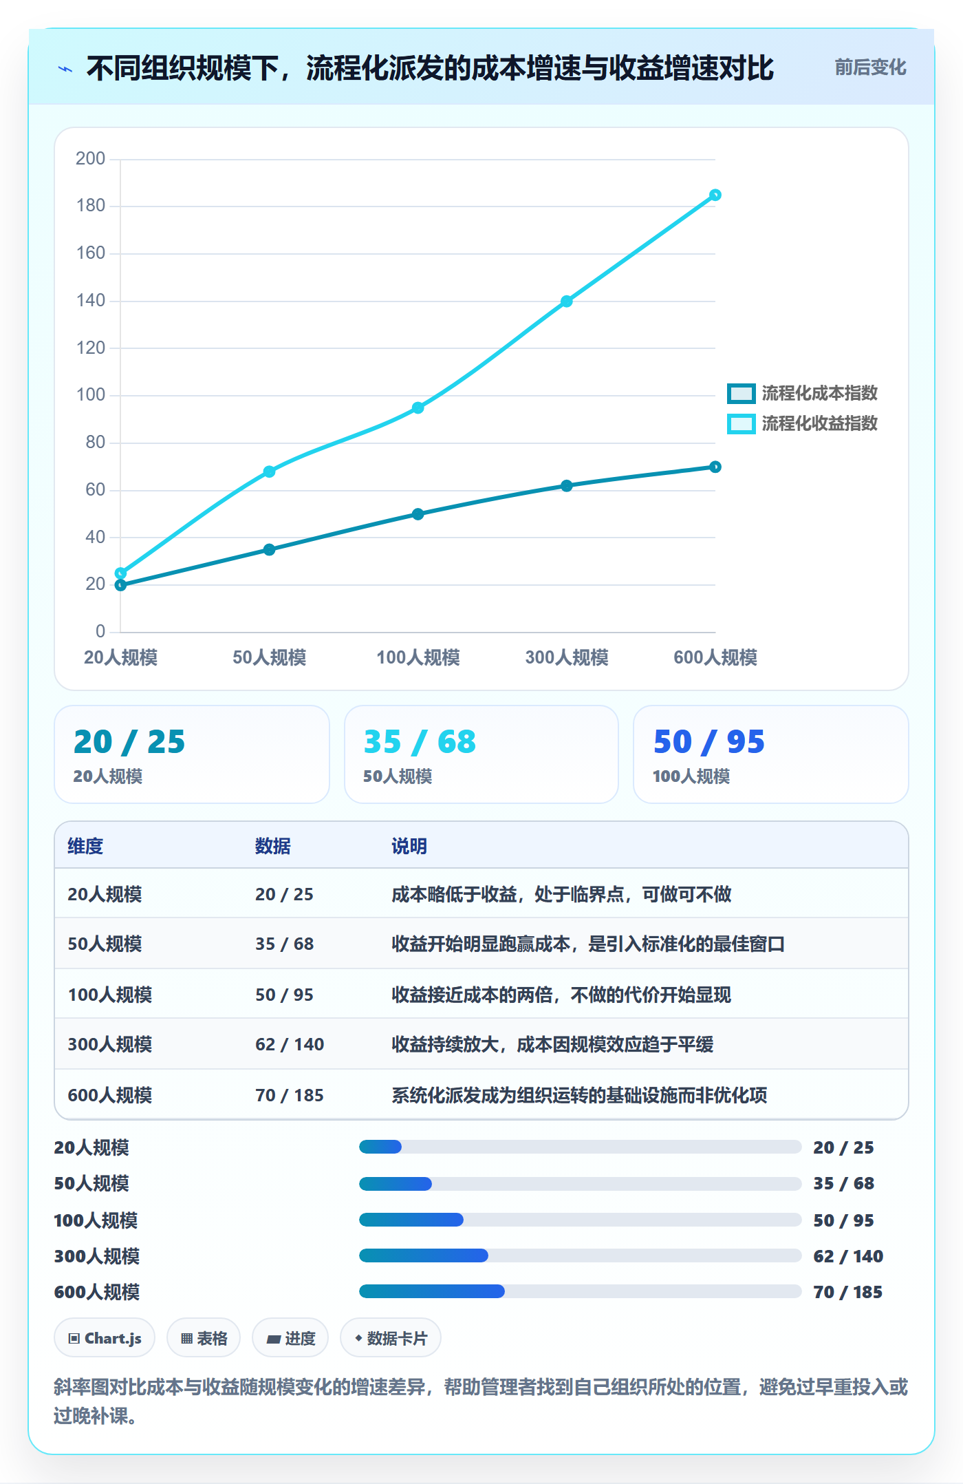Click the 600人规模 x-axis label
Screen dimensions: 963x1484
point(715,657)
